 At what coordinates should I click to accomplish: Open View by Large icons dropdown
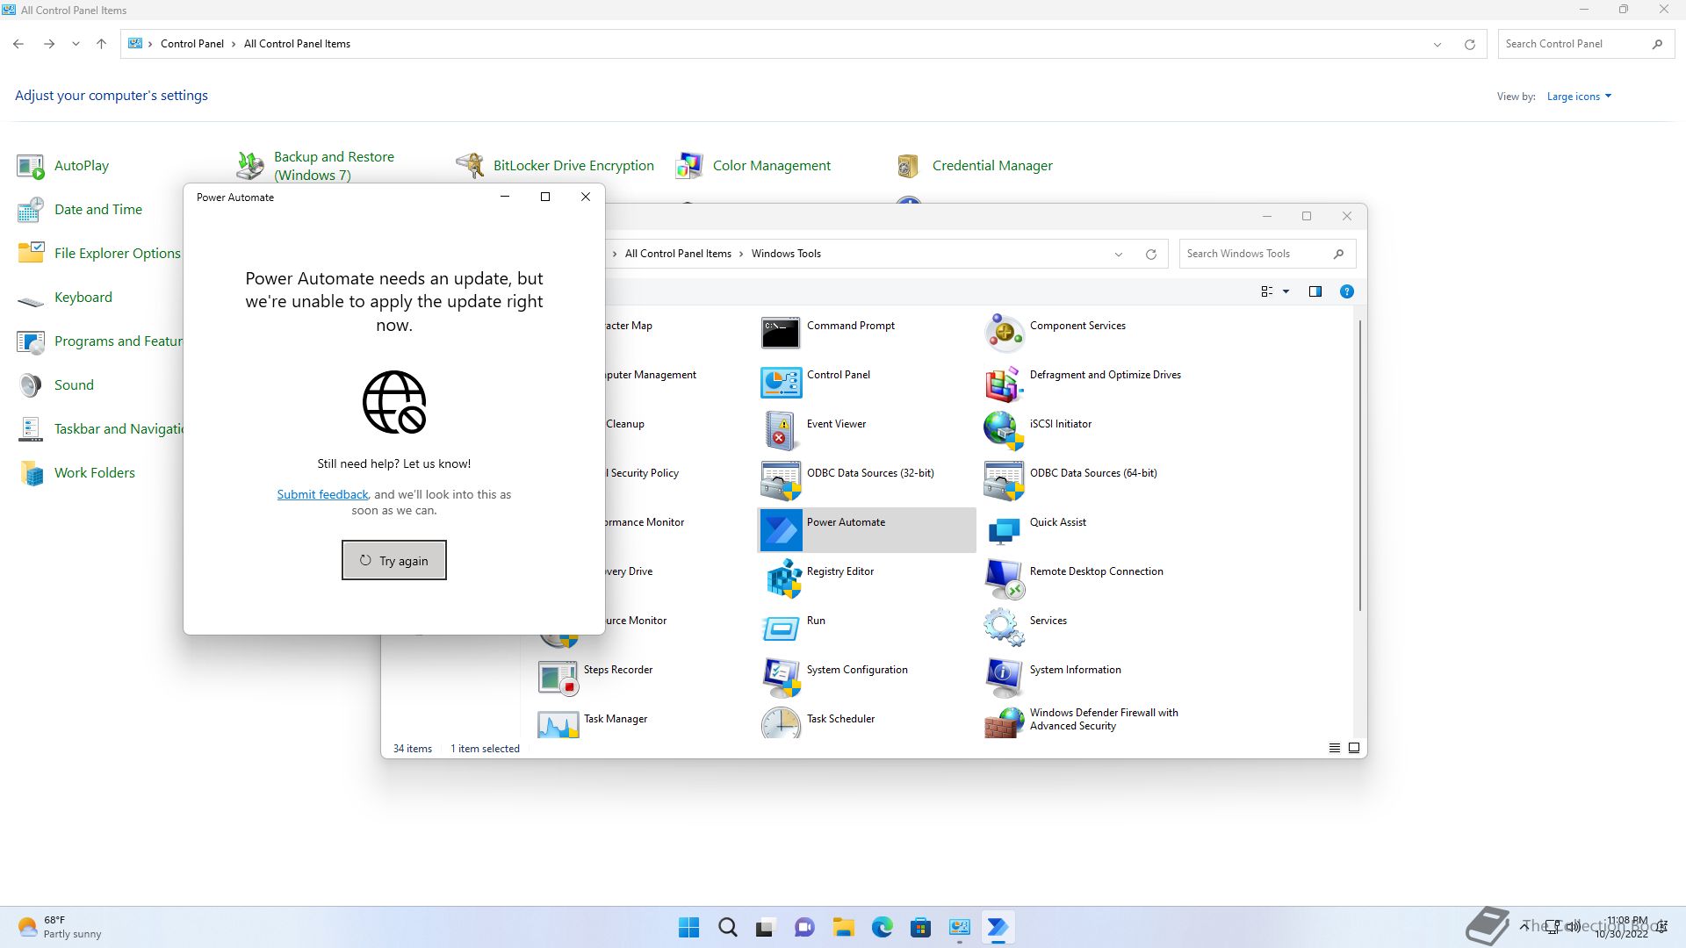pos(1579,97)
